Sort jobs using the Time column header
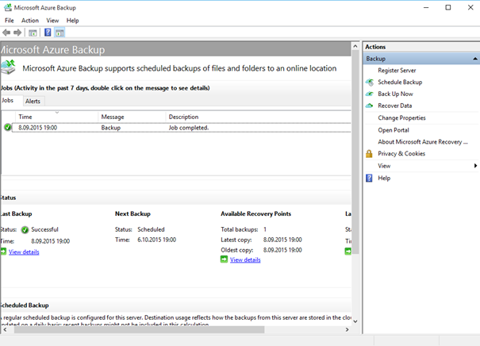The height and width of the screenshot is (346, 480). [x=56, y=117]
